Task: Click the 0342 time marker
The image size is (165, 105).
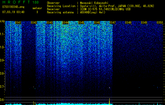Action: pos(34,23)
